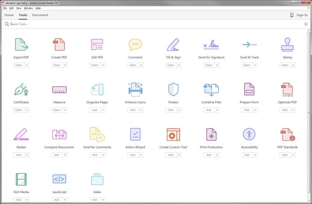Click the Add button under Enhance Scans
The width and height of the screenshot is (312, 204).
pos(133,110)
